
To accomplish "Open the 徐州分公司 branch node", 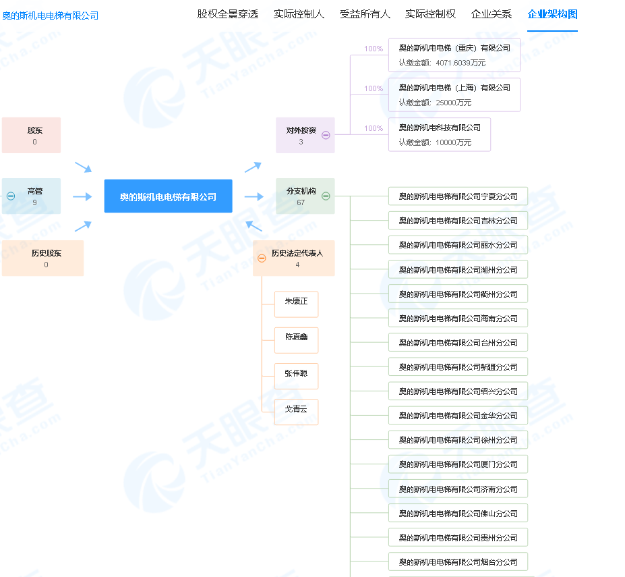I will 458,440.
